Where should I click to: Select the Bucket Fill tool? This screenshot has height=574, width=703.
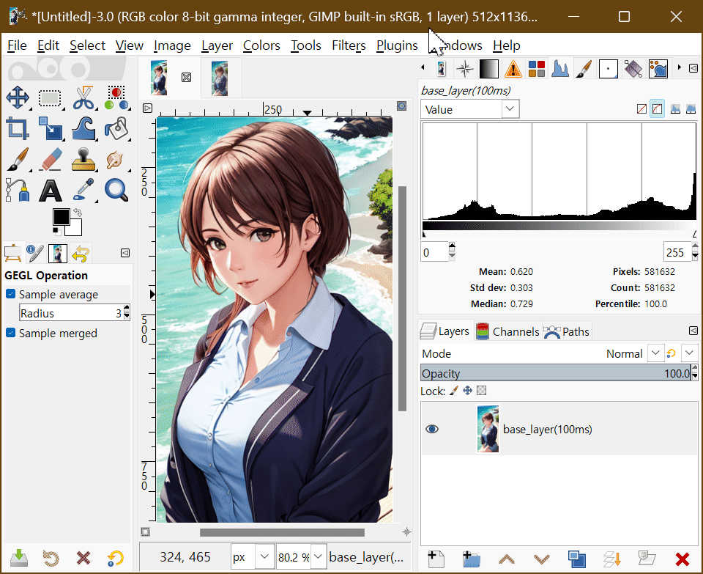tap(116, 128)
